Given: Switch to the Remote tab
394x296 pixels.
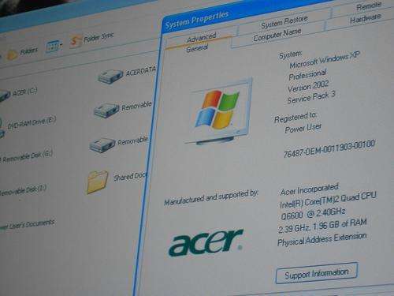Looking at the screenshot, I should [368, 6].
